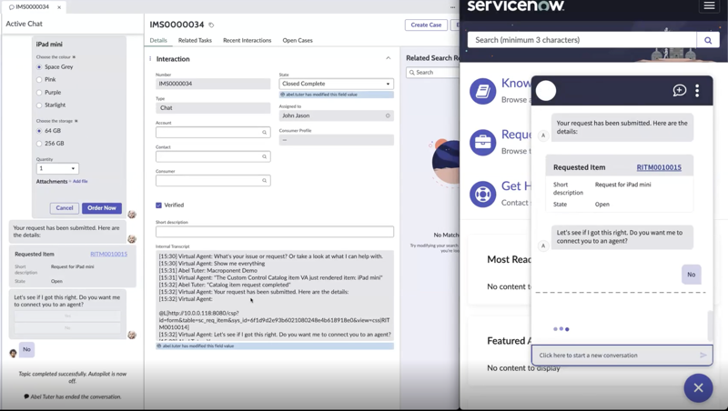
Task: Click the portal search magnifier button
Action: 708,40
